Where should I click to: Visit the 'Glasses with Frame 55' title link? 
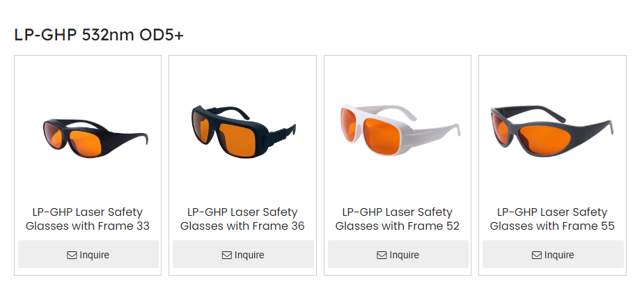(x=552, y=226)
